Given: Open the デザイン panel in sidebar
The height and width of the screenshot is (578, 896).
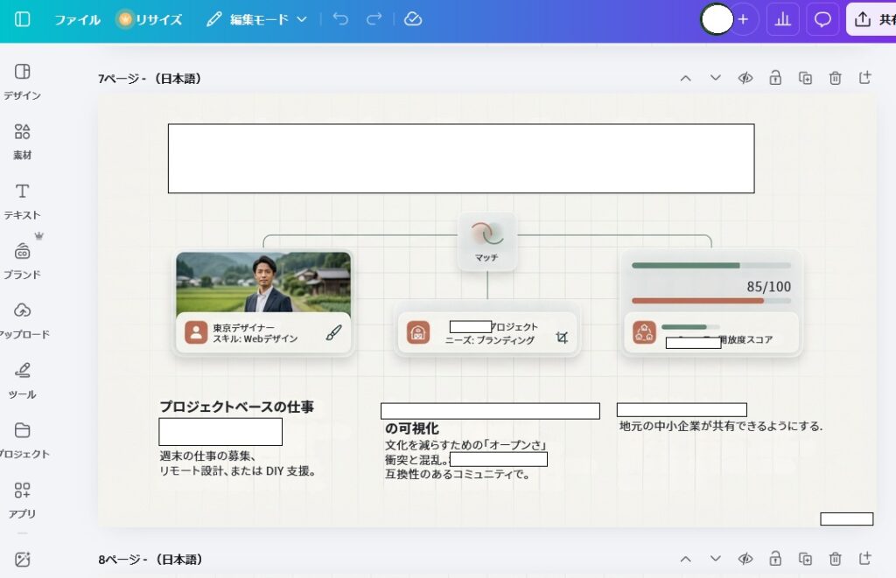Looking at the screenshot, I should pyautogui.click(x=23, y=80).
